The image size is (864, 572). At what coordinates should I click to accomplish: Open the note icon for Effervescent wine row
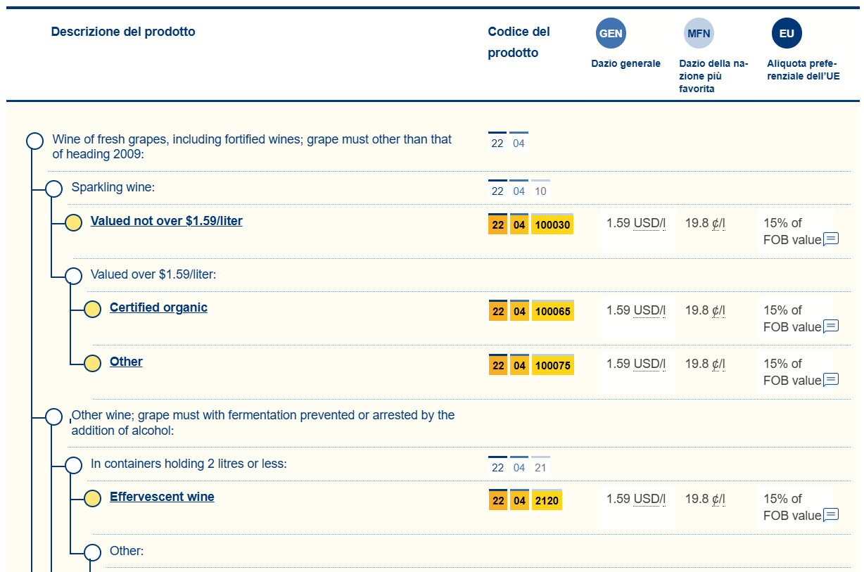coord(831,515)
